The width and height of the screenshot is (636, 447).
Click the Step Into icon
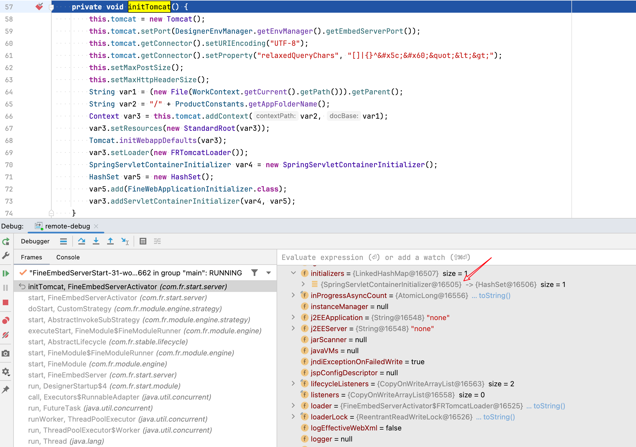(x=96, y=241)
